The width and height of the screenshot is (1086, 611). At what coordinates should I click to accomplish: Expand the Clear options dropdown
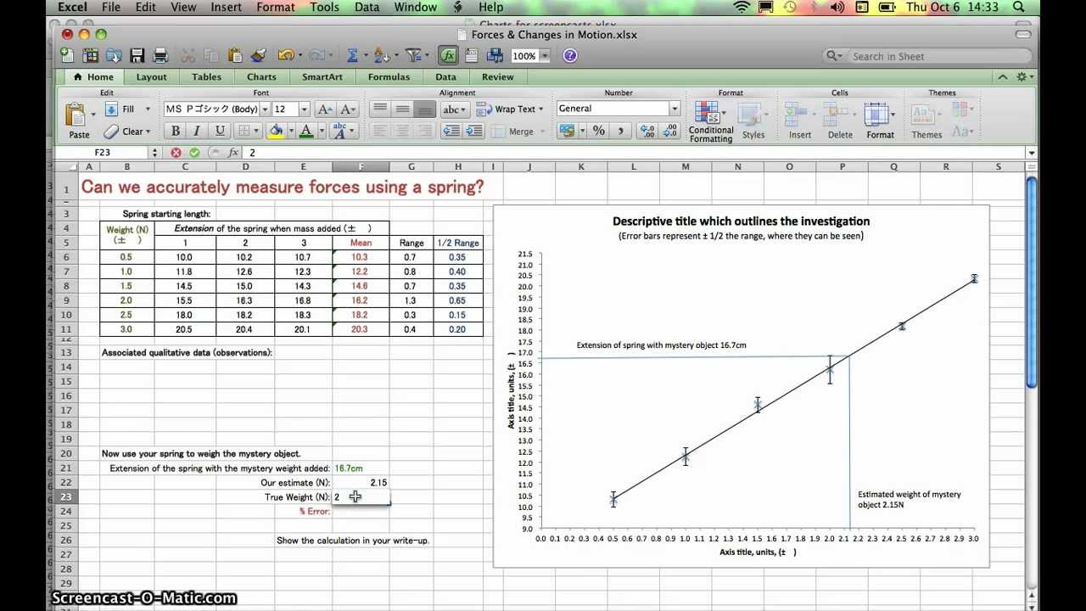tap(148, 132)
